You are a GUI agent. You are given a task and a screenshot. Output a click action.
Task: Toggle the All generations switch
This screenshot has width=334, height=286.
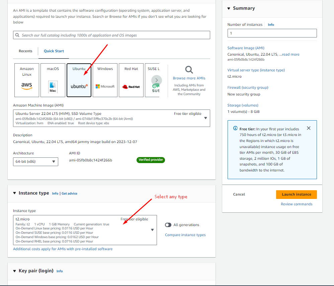(x=168, y=225)
